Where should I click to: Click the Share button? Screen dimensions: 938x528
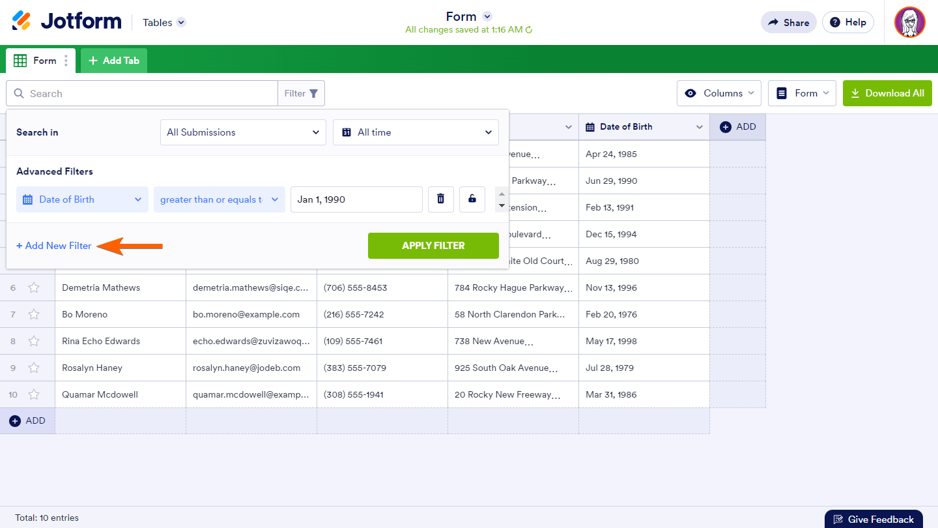[788, 22]
